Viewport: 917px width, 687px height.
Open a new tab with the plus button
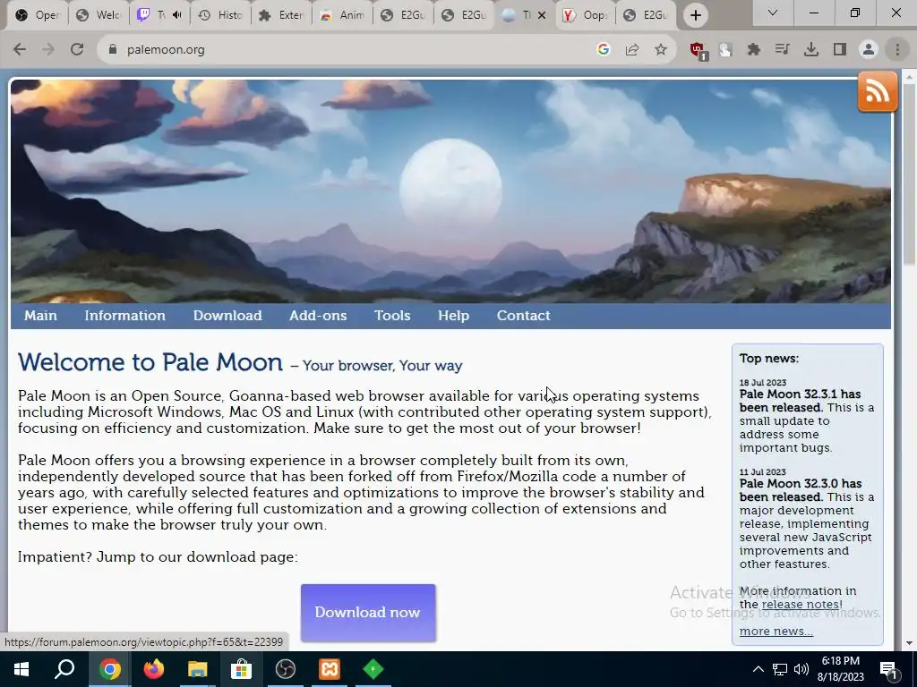pyautogui.click(x=696, y=15)
